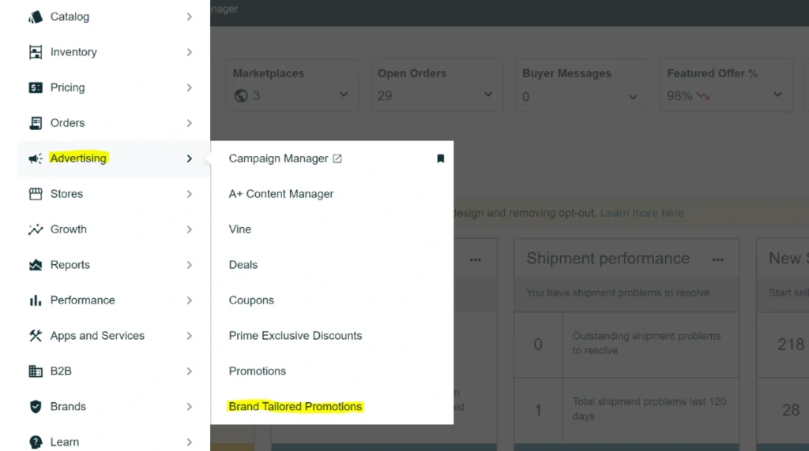
Task: Open Brand Tailored Promotions menu item
Action: [x=295, y=407]
